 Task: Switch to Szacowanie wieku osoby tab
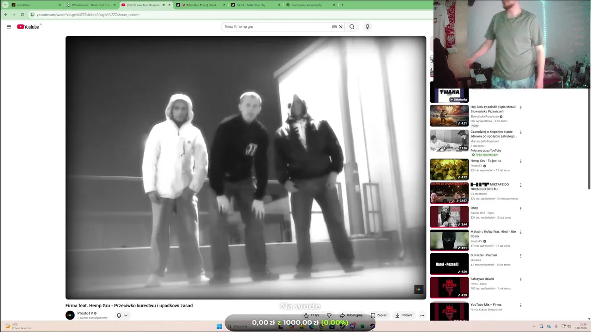(310, 5)
